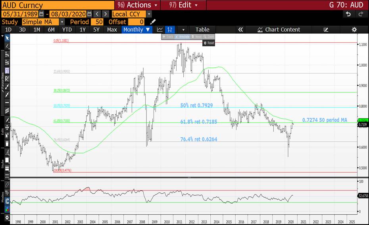Click the start date calendar icon
This screenshot has width=369, height=225.
(x=41, y=14)
